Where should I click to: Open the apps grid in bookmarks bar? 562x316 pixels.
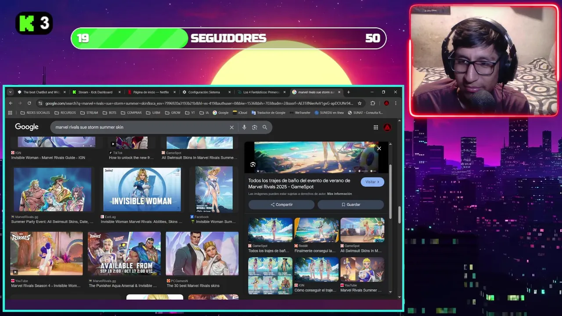(10, 113)
